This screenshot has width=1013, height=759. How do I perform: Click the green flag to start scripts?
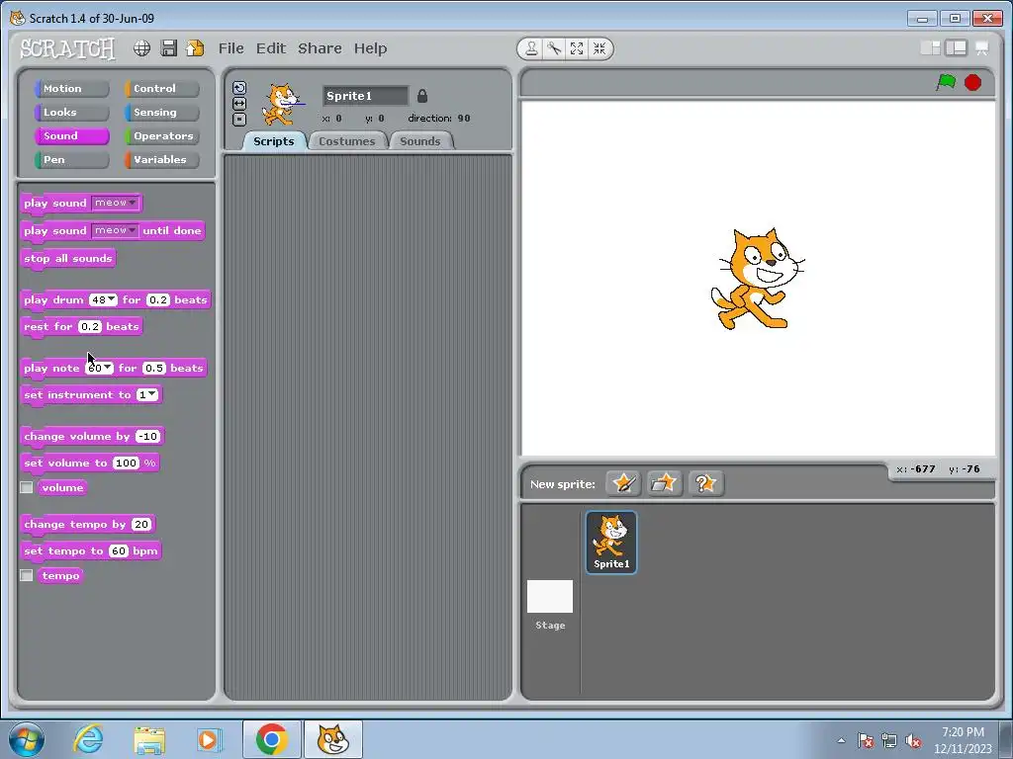946,83
